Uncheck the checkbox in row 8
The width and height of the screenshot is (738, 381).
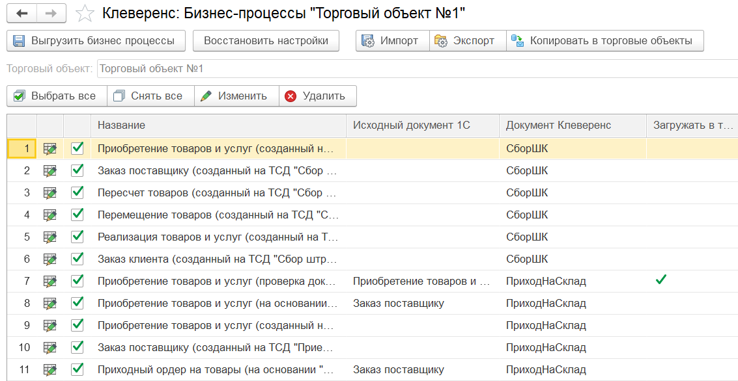pyautogui.click(x=78, y=303)
